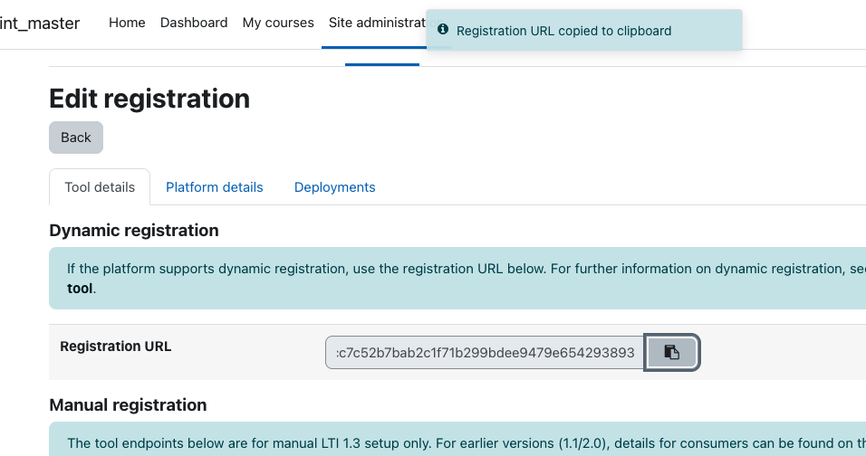
Task: Click the Registration URL field label
Action: tap(116, 347)
